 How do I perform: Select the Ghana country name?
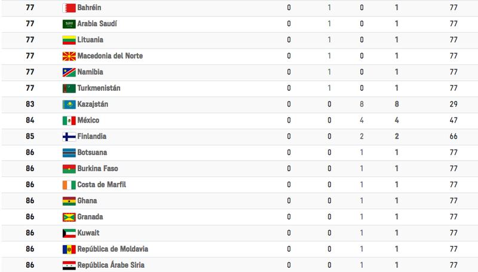click(87, 201)
